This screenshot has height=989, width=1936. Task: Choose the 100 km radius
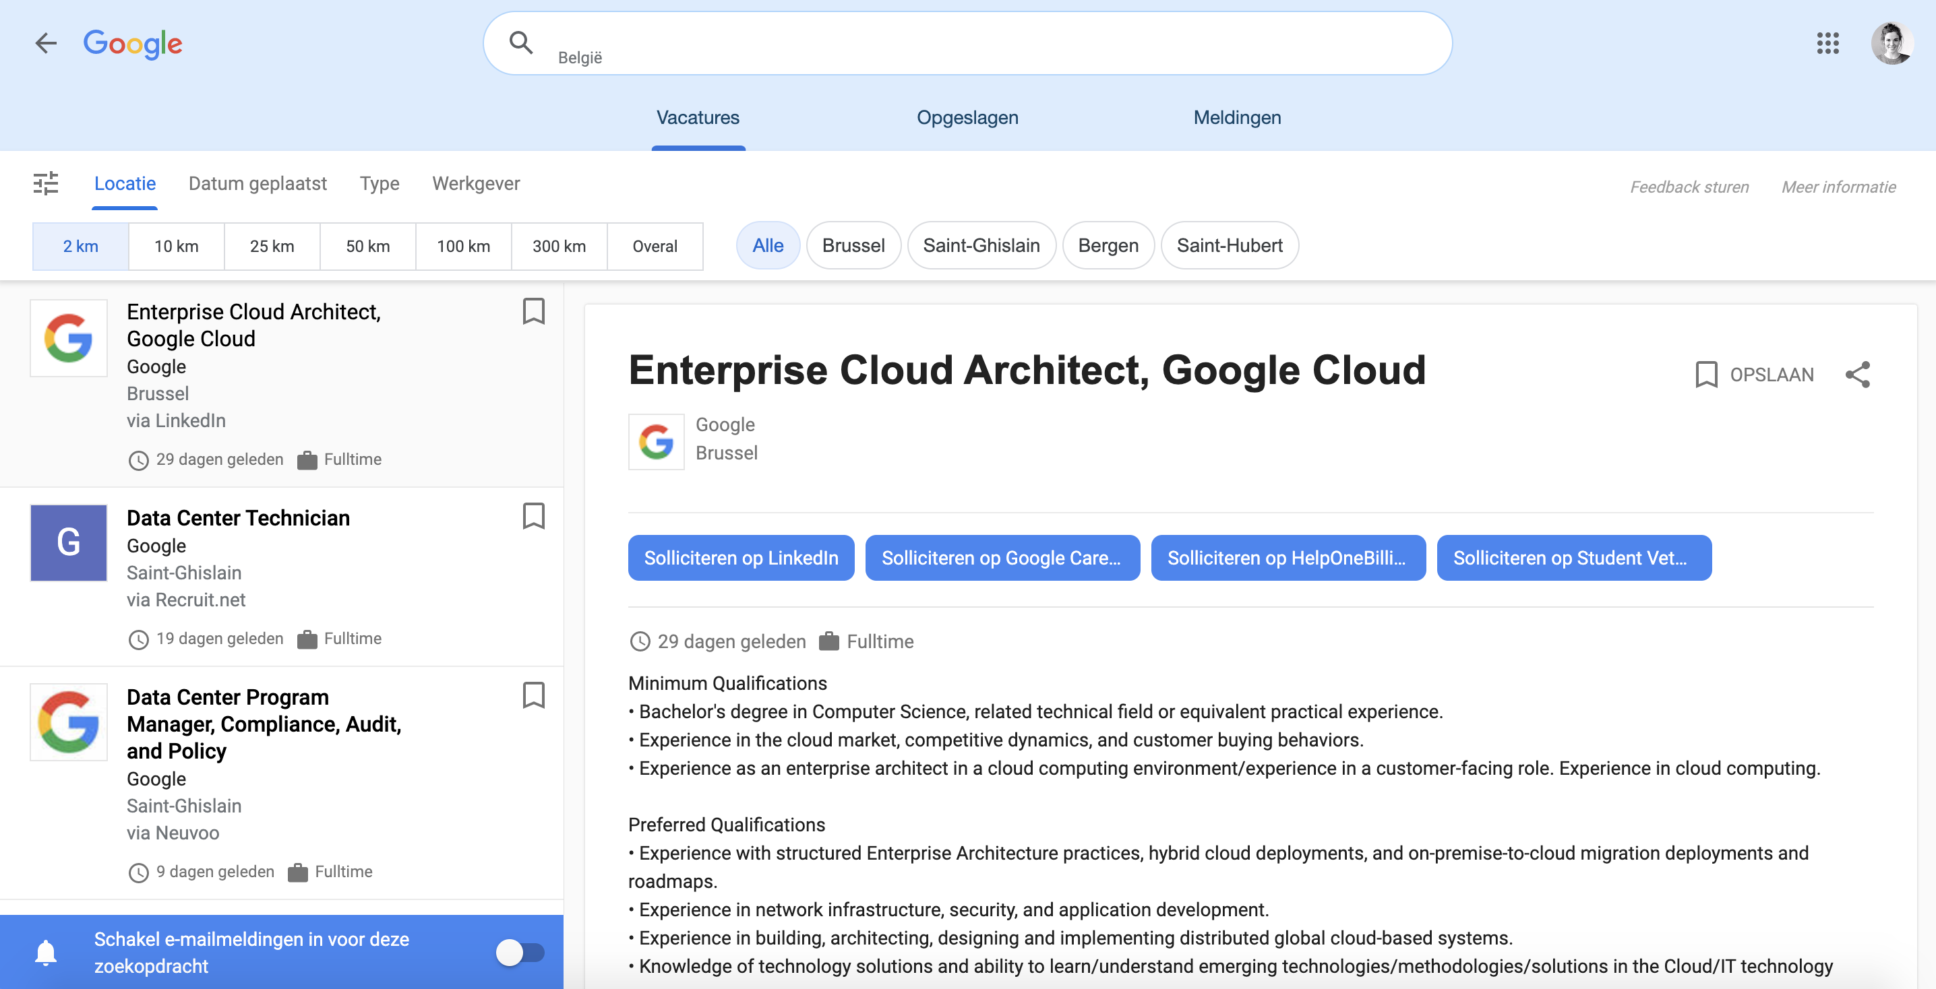pyautogui.click(x=464, y=247)
